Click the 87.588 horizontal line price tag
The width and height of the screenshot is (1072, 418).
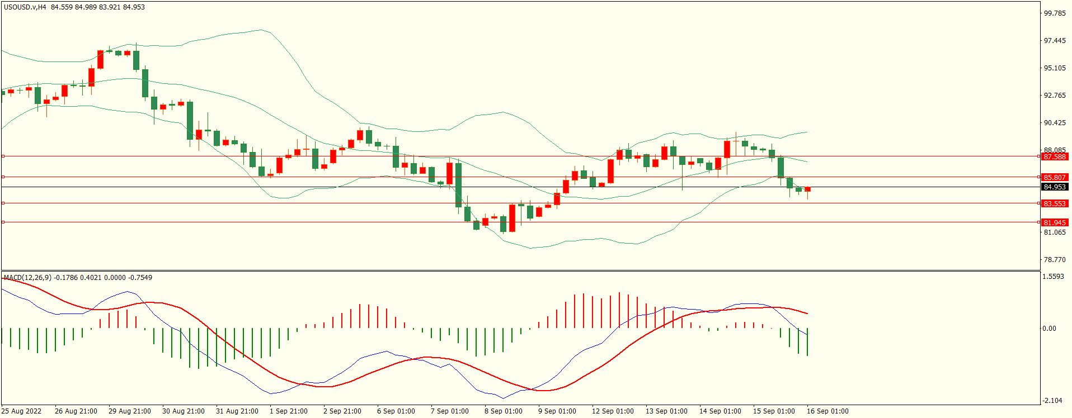tap(1055, 157)
